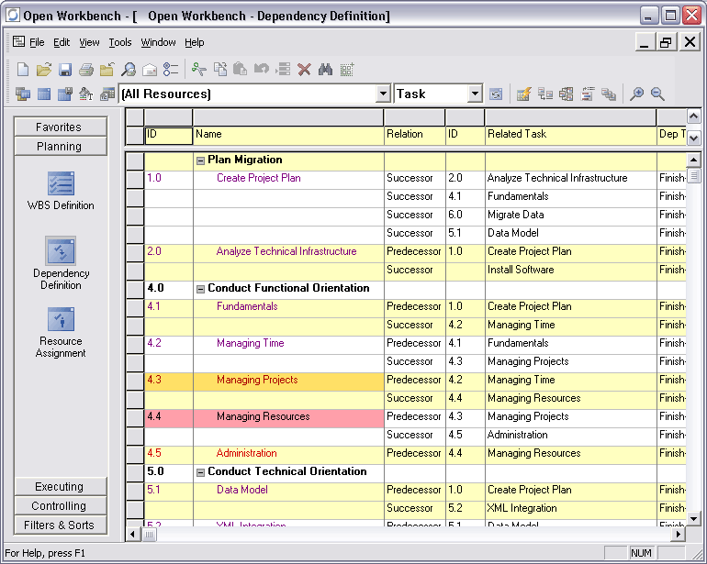Click the Filters & Sorts sidebar button

60,525
